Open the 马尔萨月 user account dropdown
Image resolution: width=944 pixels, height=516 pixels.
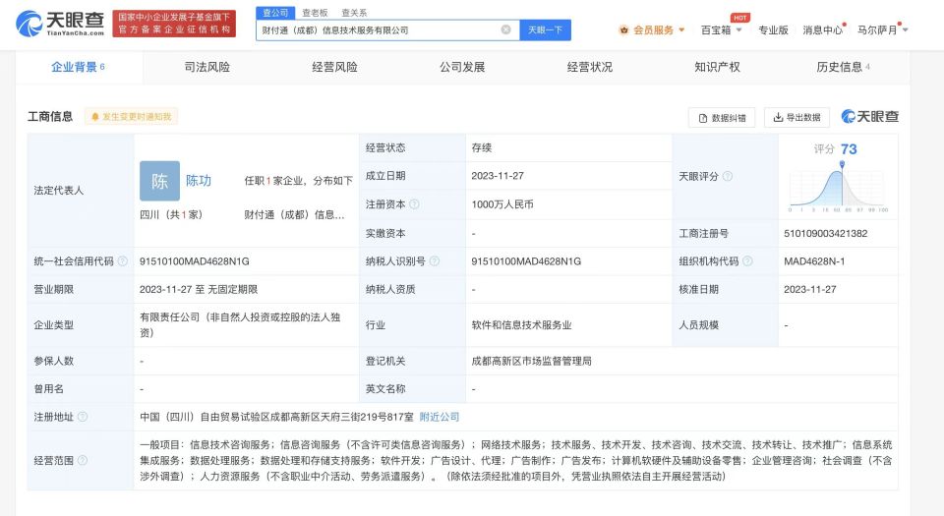[883, 30]
